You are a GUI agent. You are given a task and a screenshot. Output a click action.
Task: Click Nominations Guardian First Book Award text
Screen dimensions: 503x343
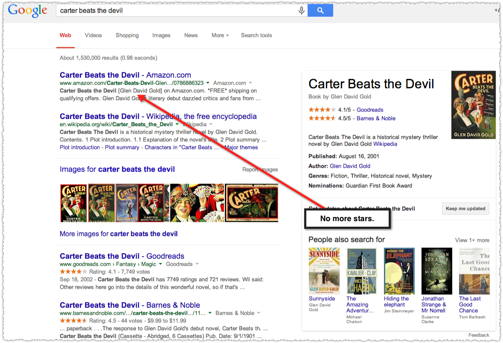(x=360, y=186)
